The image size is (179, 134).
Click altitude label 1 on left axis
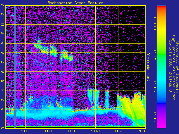point(3,119)
